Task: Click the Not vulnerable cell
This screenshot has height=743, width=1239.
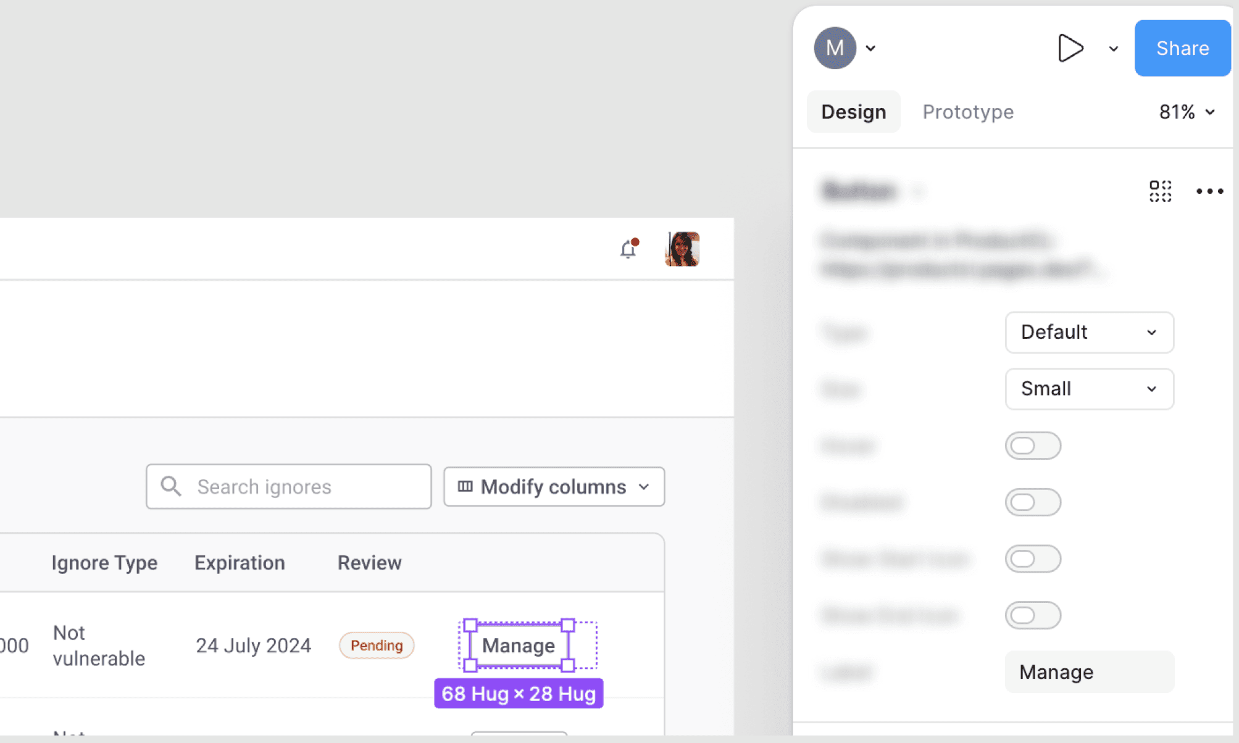Action: [x=99, y=645]
